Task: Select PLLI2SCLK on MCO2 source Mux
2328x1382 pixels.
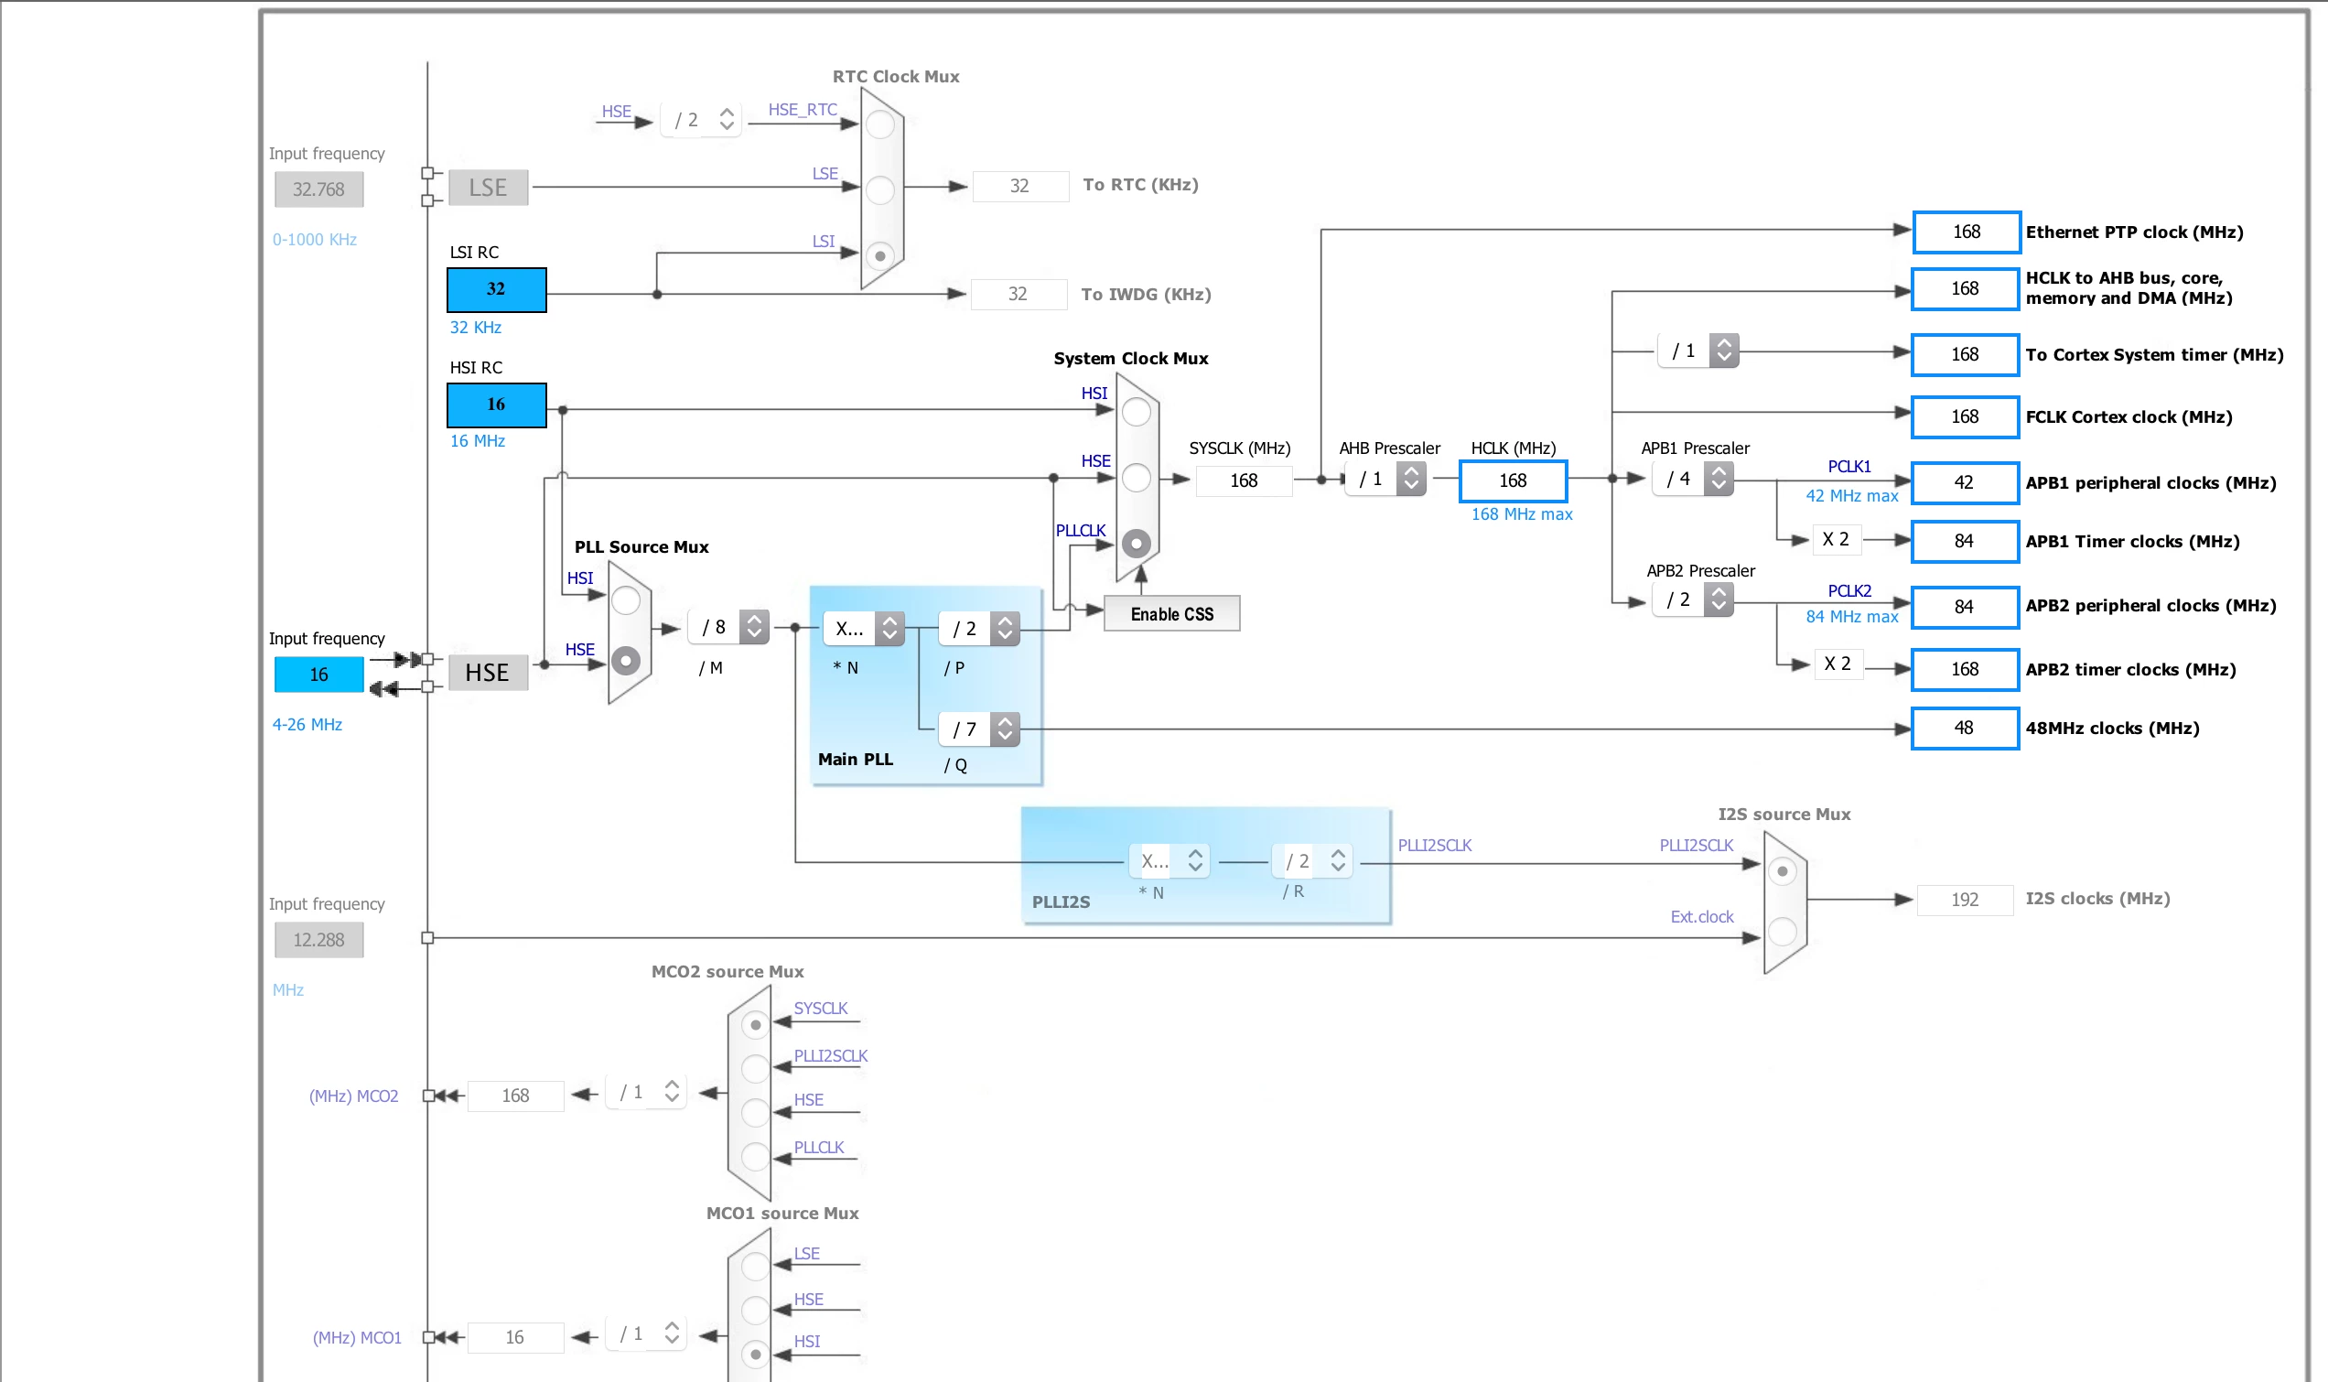Action: click(755, 1069)
